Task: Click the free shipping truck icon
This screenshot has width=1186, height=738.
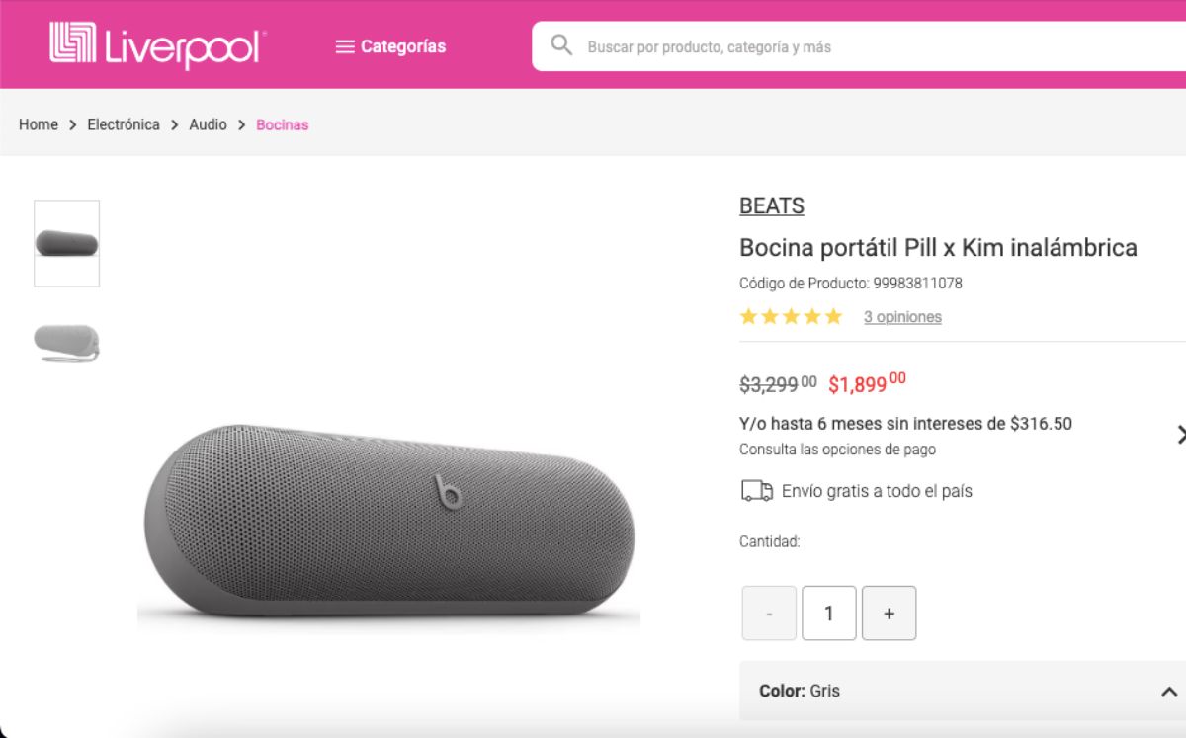Action: [x=755, y=490]
